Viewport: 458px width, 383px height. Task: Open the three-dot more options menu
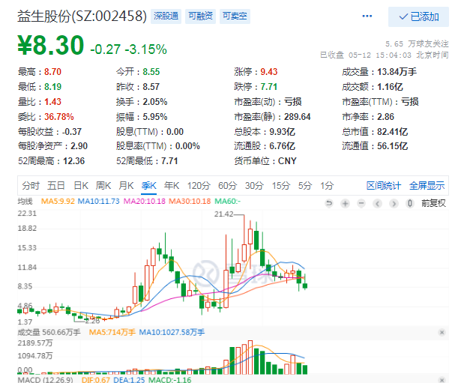pos(367,16)
